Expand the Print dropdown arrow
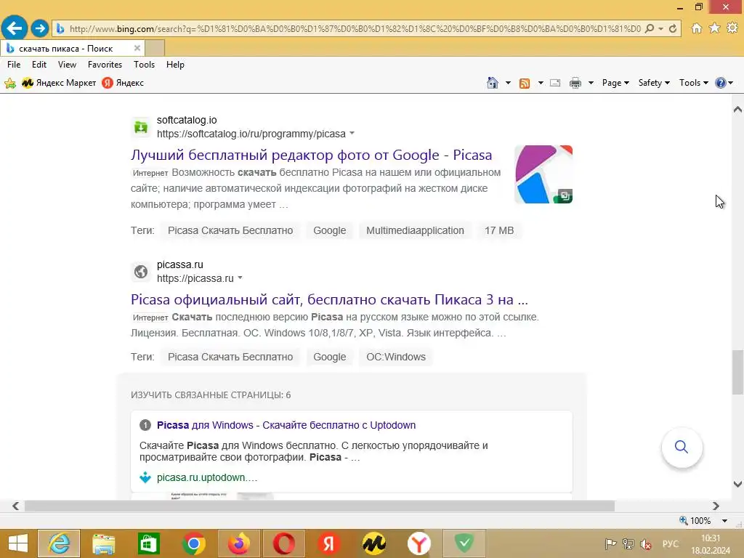The image size is (744, 558). tap(591, 83)
